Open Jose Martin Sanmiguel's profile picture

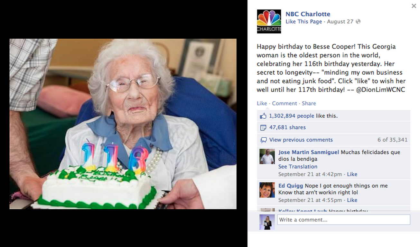click(267, 157)
